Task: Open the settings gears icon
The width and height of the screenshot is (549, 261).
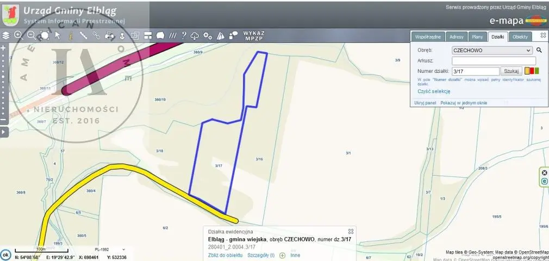Action: click(207, 35)
